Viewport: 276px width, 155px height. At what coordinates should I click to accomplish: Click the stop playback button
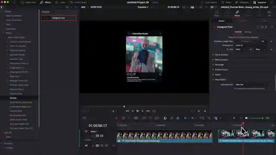click(x=138, y=111)
